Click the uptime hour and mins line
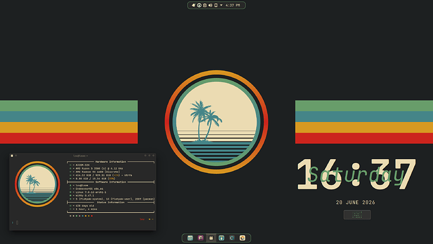 tap(83, 209)
